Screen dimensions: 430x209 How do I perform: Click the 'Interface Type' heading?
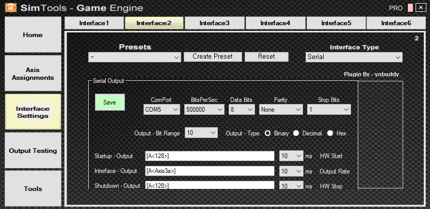(354, 47)
